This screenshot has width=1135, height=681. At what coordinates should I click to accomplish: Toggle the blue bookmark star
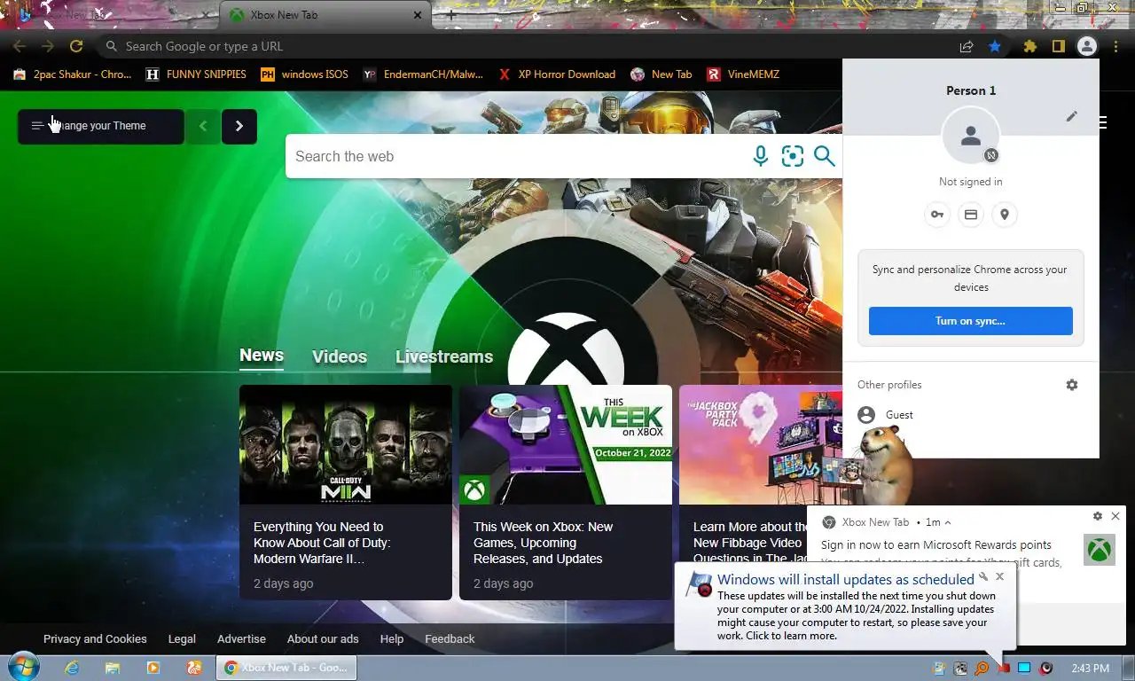(x=995, y=46)
